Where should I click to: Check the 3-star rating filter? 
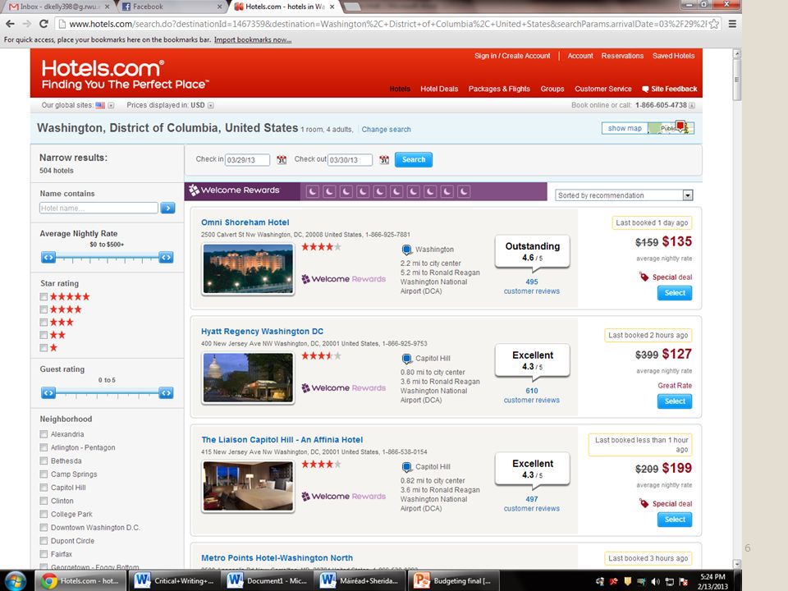coord(44,322)
